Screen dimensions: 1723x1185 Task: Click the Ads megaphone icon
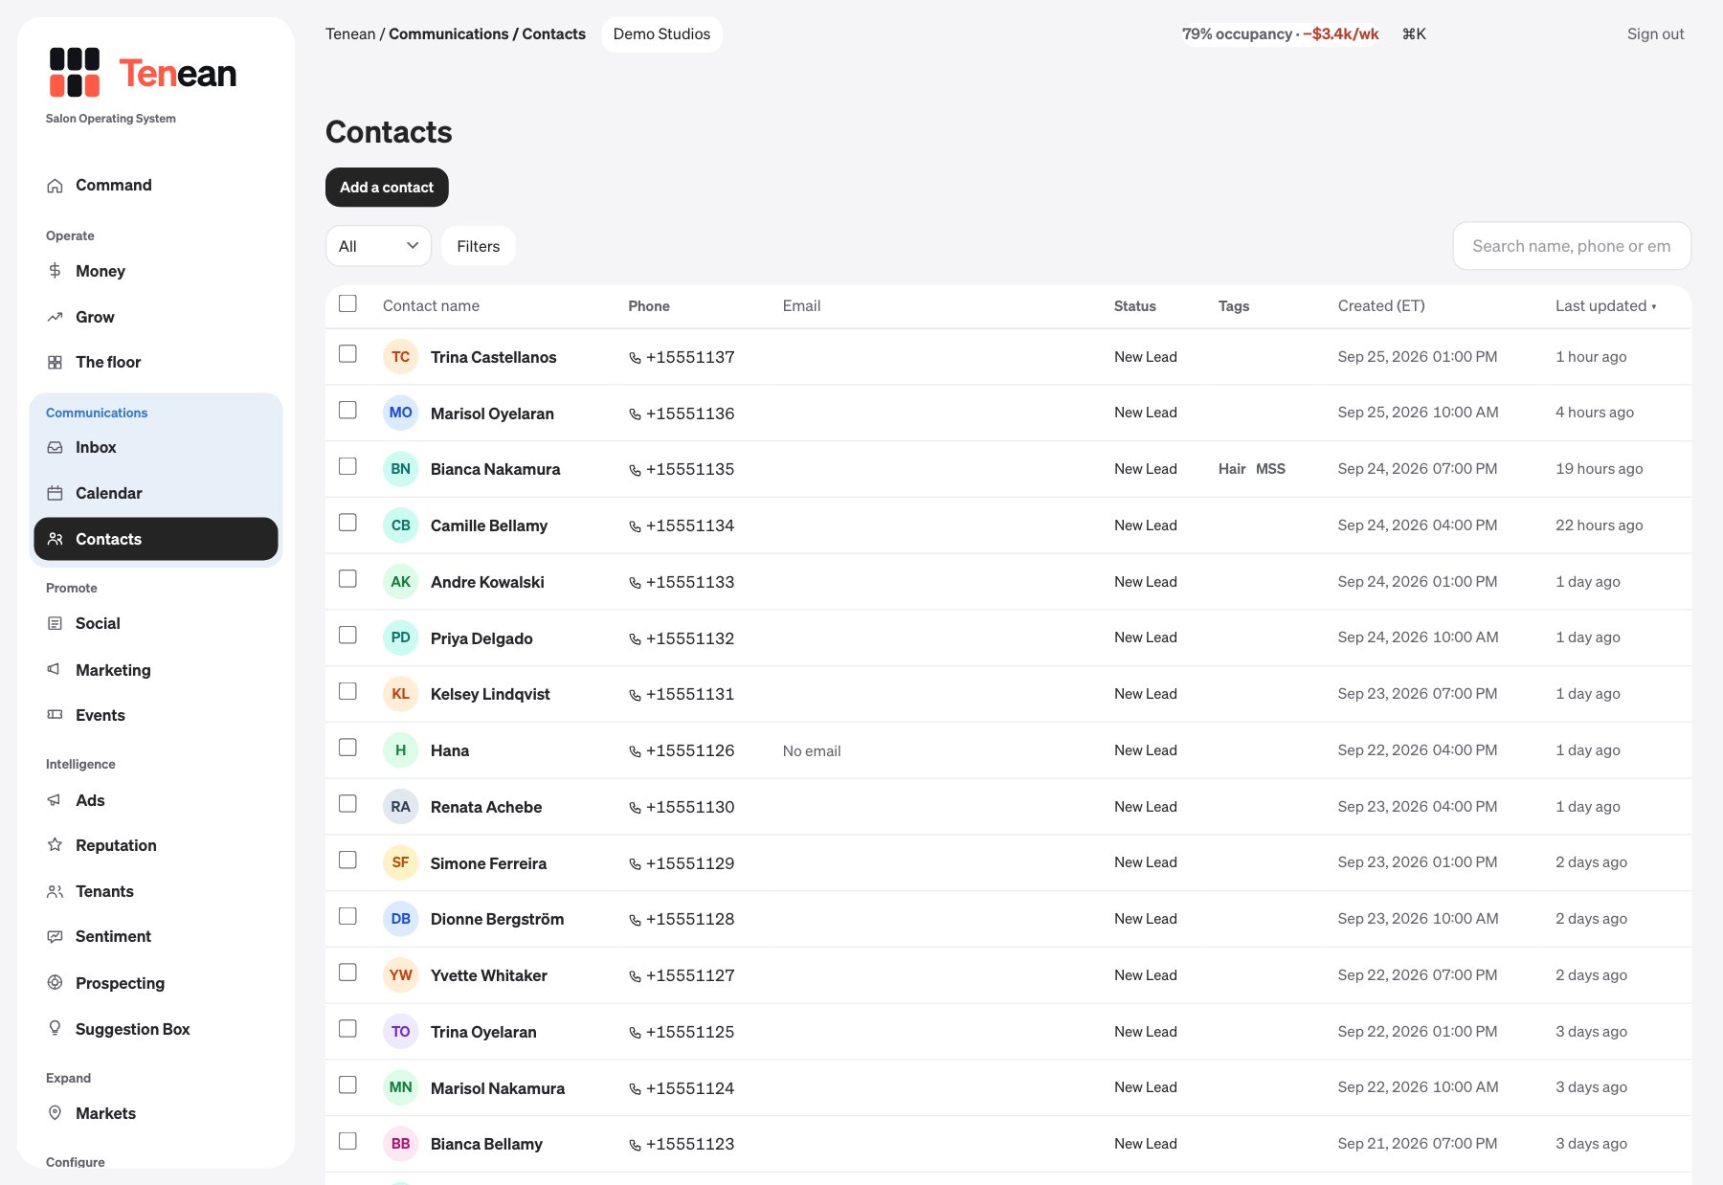tap(56, 800)
